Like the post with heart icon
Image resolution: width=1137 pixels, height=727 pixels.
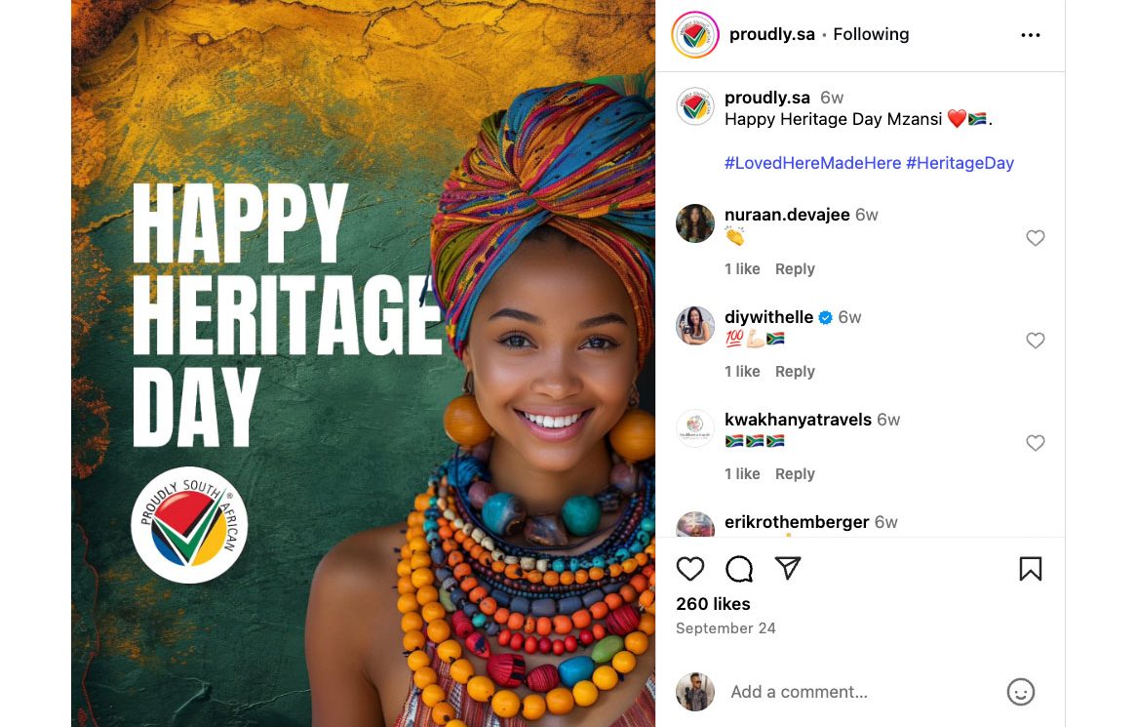click(690, 569)
